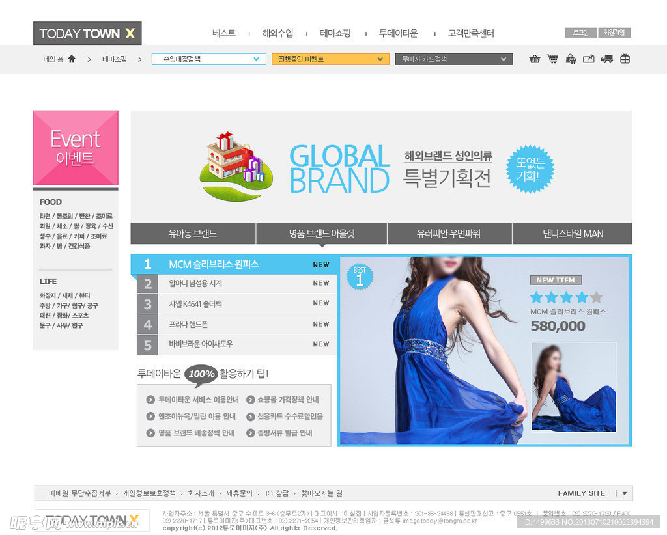Click FOOD row 생수 / 음료 / 커피 / 조미료
667x535 pixels.
[x=73, y=236]
